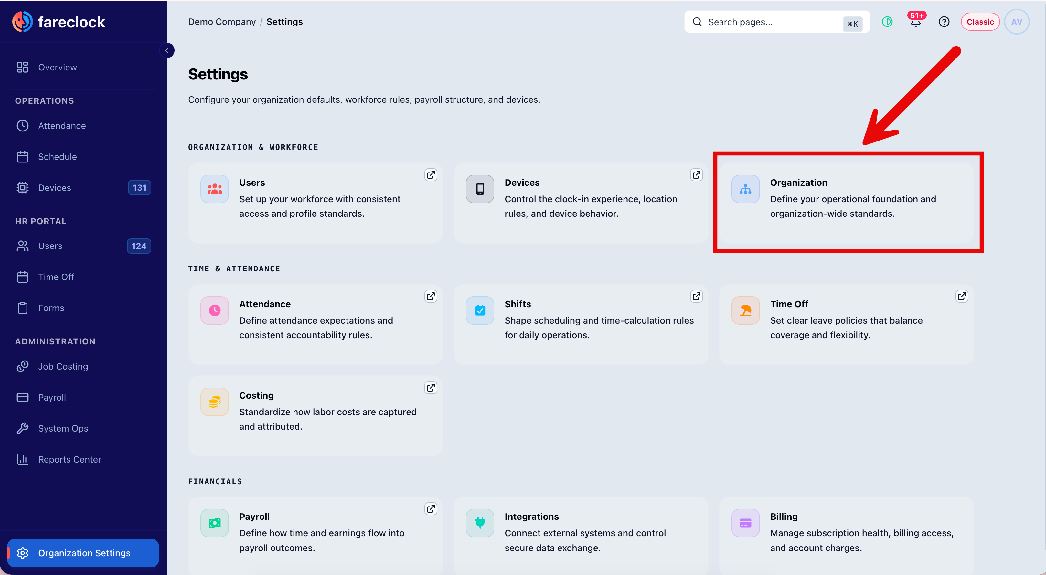Collapse the sidebar with chevron button
This screenshot has height=575, width=1046.
(167, 50)
